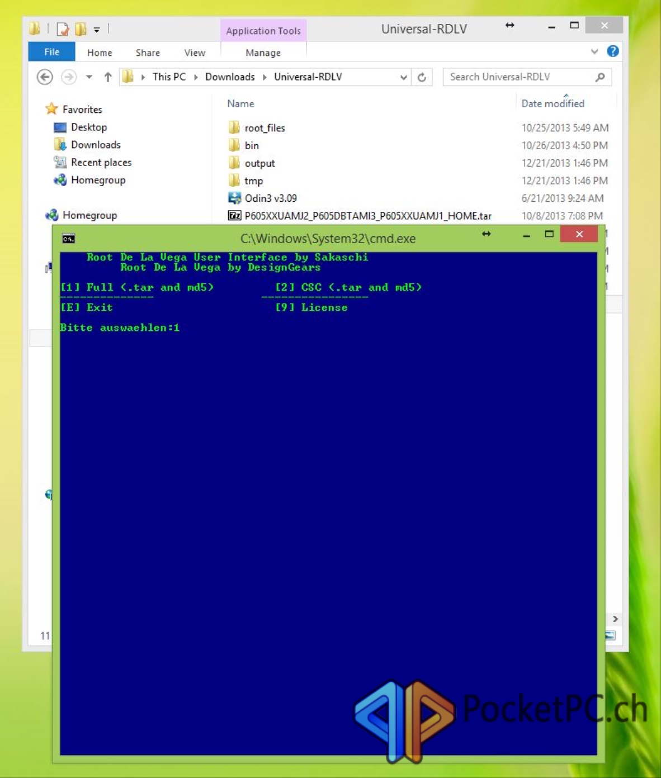661x778 pixels.
Task: Click date 10/25/2013 5:49 AM
Action: 565,128
